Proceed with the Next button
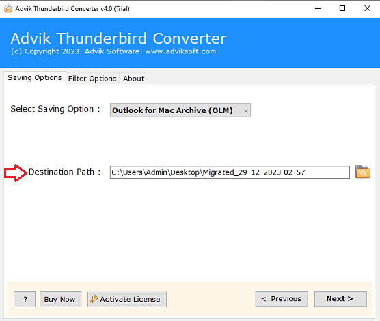The image size is (380, 321). (x=340, y=298)
